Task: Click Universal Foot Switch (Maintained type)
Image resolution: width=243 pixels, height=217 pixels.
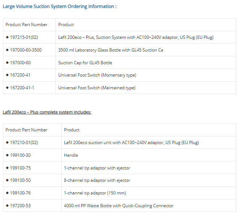Action: tap(97, 88)
